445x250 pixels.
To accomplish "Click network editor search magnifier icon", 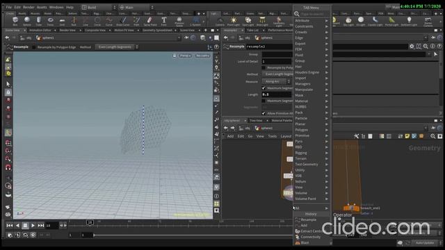I will (x=432, y=136).
